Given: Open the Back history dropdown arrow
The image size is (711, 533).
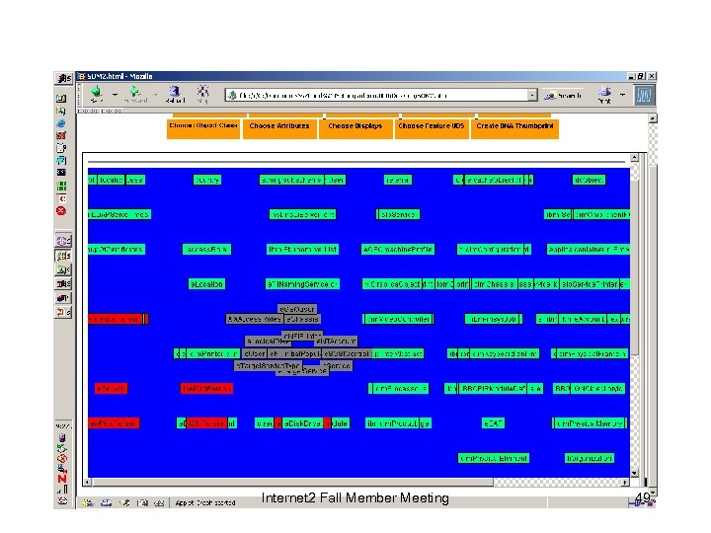Looking at the screenshot, I should pos(115,95).
